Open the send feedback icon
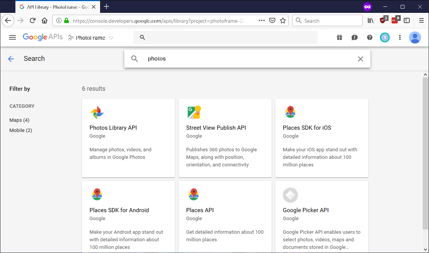The image size is (429, 253). 355,37
